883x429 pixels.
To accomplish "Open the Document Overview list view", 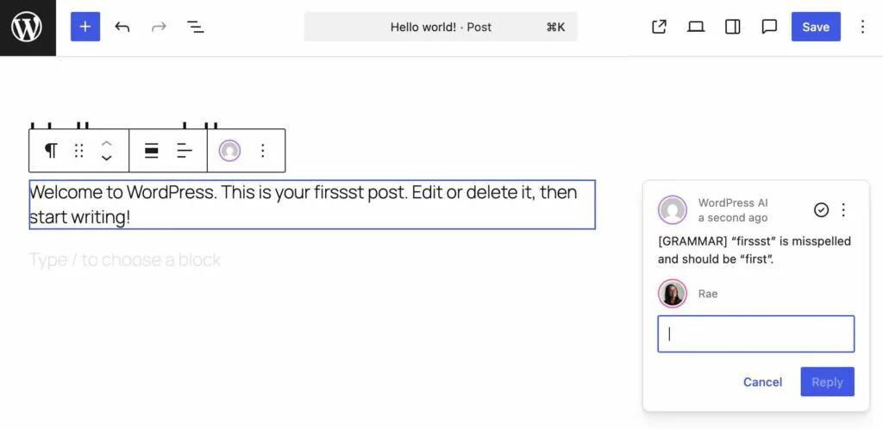I will pyautogui.click(x=196, y=27).
